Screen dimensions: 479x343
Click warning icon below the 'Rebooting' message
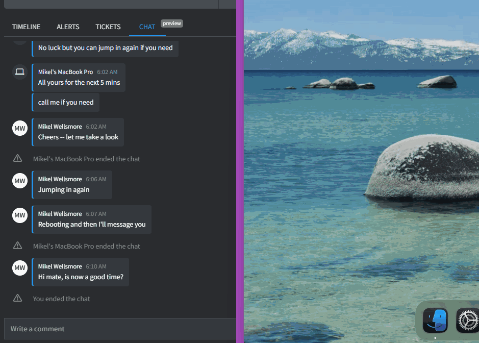[18, 246]
